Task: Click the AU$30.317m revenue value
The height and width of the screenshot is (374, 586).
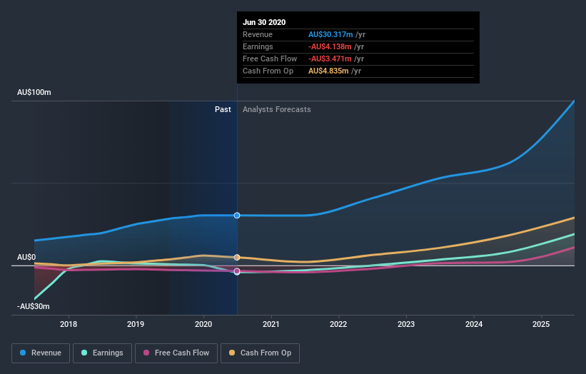Action: [330, 34]
